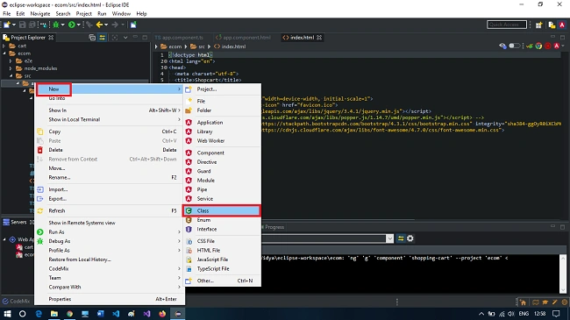Screen dimensions: 570x320
Task: Click the Quick Access search field
Action: click(506, 25)
